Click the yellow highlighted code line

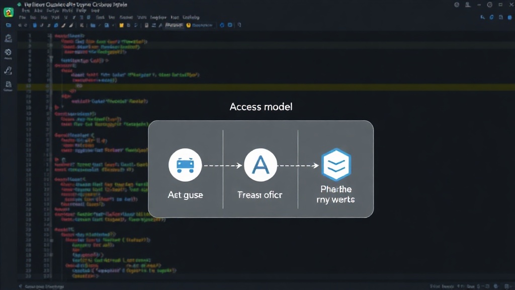point(266,87)
